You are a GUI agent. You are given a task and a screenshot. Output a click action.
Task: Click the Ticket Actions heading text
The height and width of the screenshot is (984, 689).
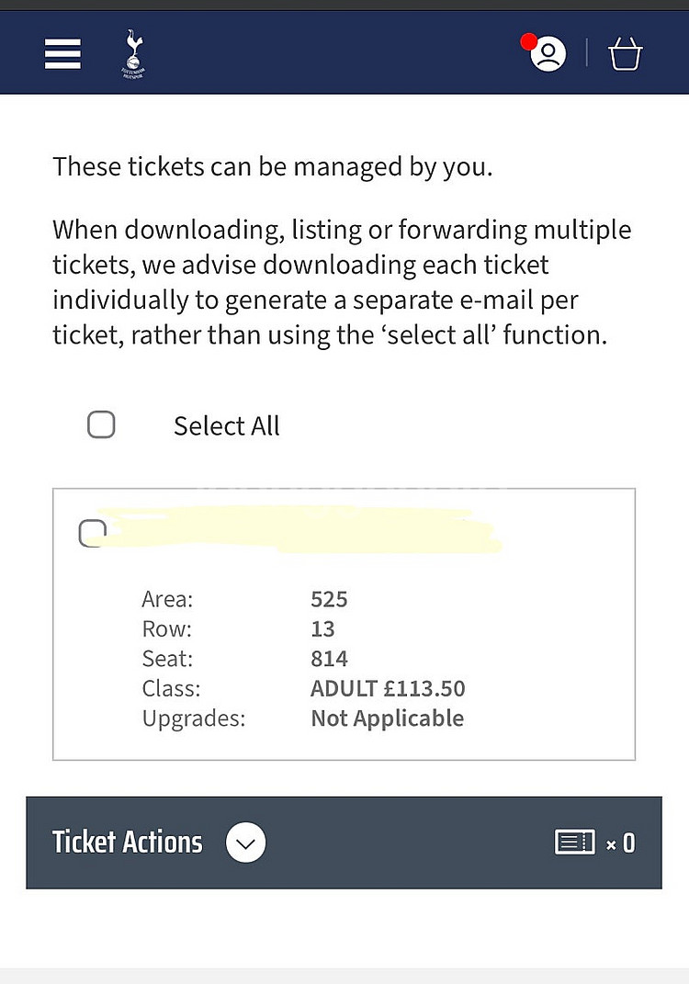tap(128, 843)
